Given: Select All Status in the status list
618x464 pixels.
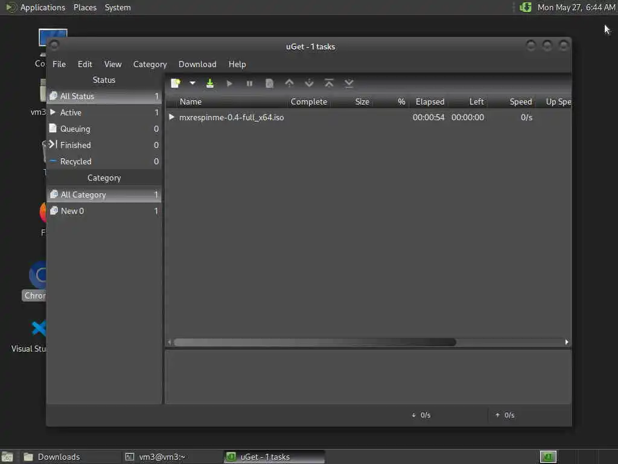Looking at the screenshot, I should coord(104,96).
